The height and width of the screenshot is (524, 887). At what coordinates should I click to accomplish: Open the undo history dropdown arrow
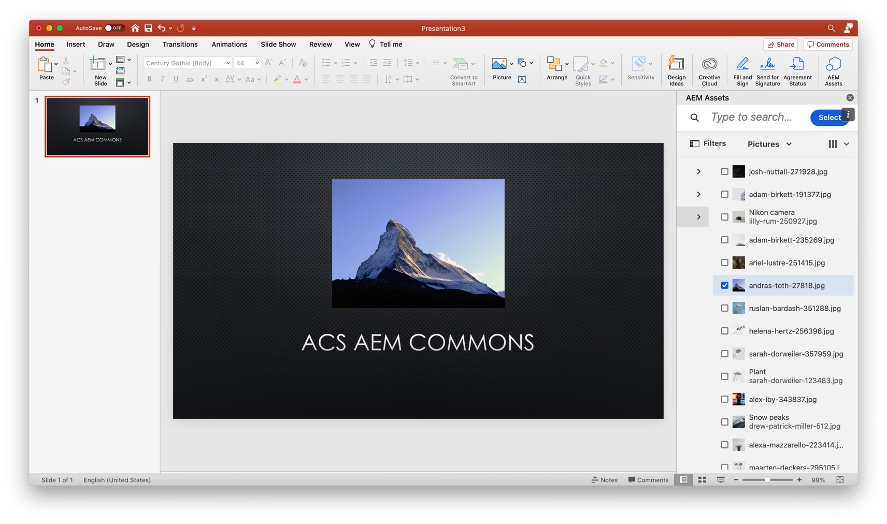point(170,28)
